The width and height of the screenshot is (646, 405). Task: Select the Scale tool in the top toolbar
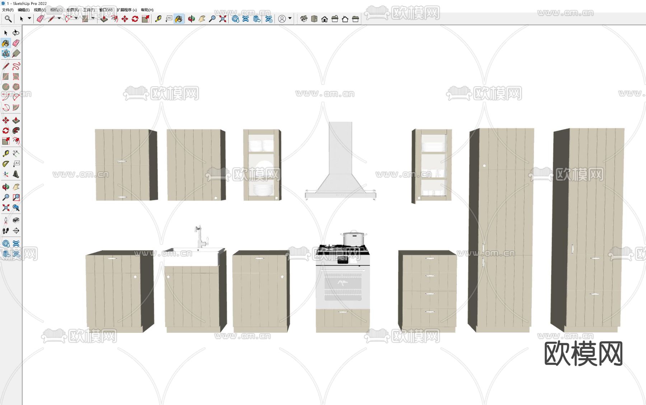[145, 19]
